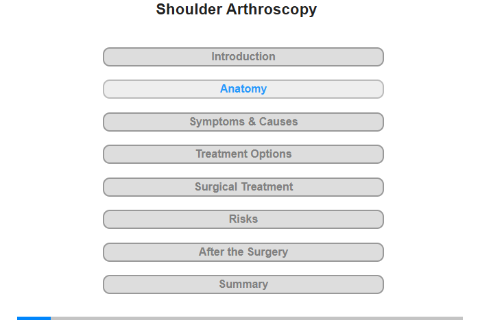This screenshot has width=480, height=329.
Task: Open the Introduction section
Action: pos(243,57)
